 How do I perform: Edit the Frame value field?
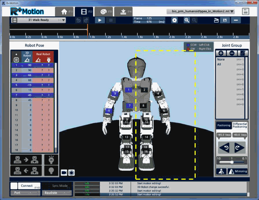[x=149, y=18]
